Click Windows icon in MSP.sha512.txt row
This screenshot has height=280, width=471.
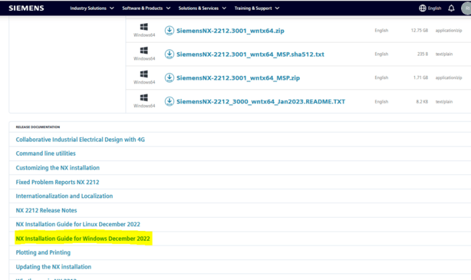(x=144, y=50)
